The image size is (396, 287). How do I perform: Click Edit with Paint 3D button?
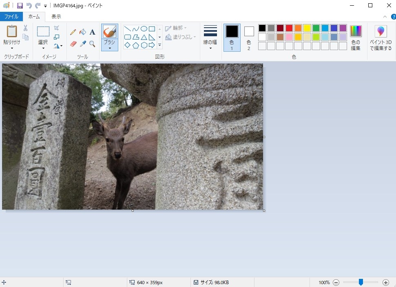coord(381,37)
